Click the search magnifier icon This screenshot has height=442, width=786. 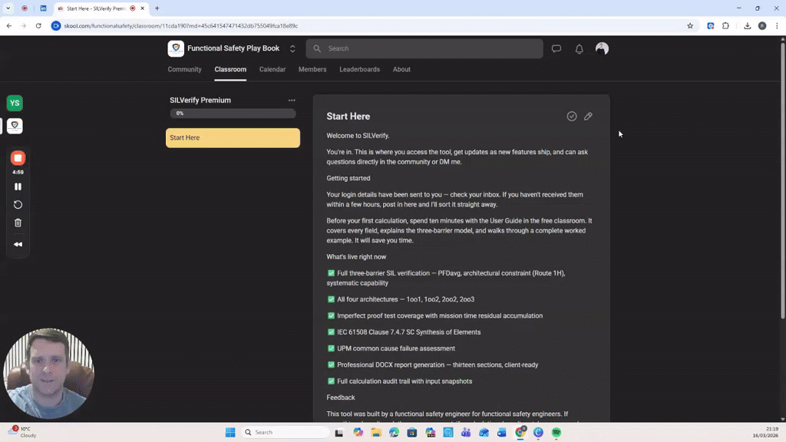(317, 48)
